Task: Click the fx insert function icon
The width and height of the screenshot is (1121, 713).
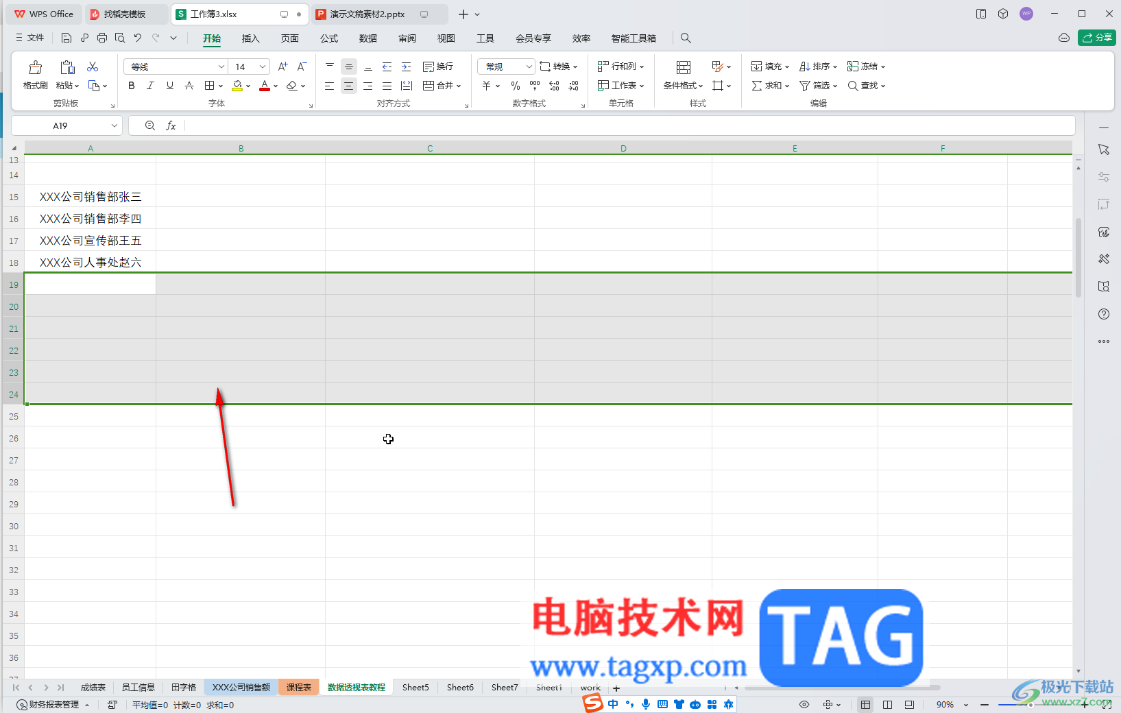Action: [x=171, y=125]
